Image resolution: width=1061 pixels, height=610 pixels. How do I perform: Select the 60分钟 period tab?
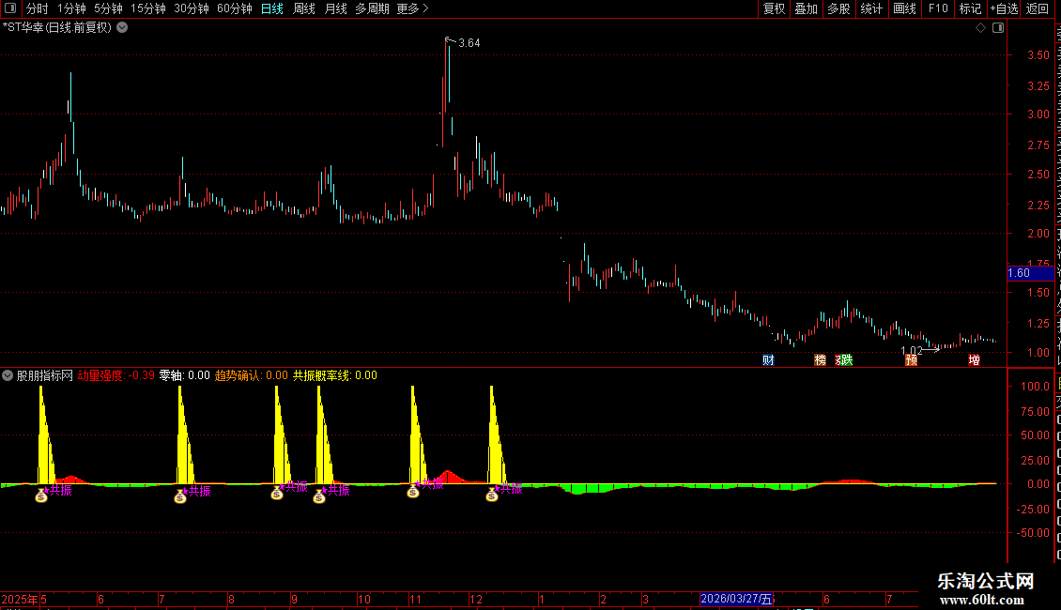coord(234,8)
